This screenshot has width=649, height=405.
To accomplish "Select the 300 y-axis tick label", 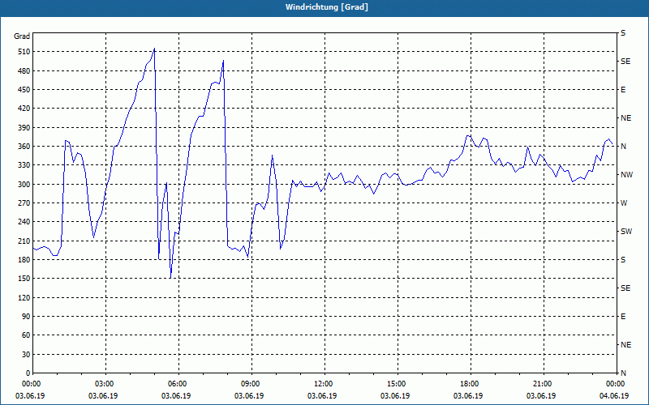I will click(x=24, y=185).
